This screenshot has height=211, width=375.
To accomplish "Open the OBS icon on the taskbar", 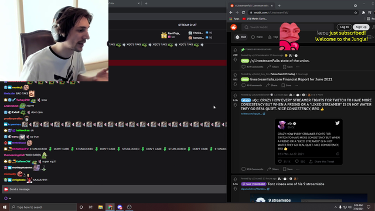I will point(129,207).
